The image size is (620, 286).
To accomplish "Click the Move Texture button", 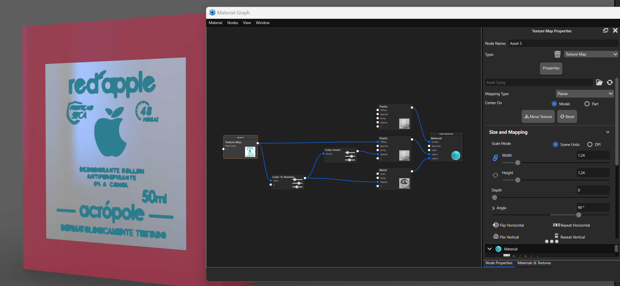I will [538, 117].
